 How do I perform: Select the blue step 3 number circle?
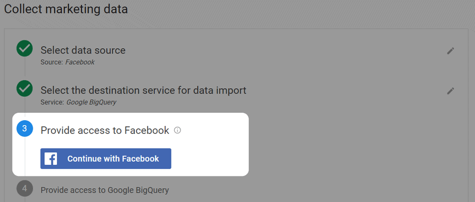tap(24, 128)
